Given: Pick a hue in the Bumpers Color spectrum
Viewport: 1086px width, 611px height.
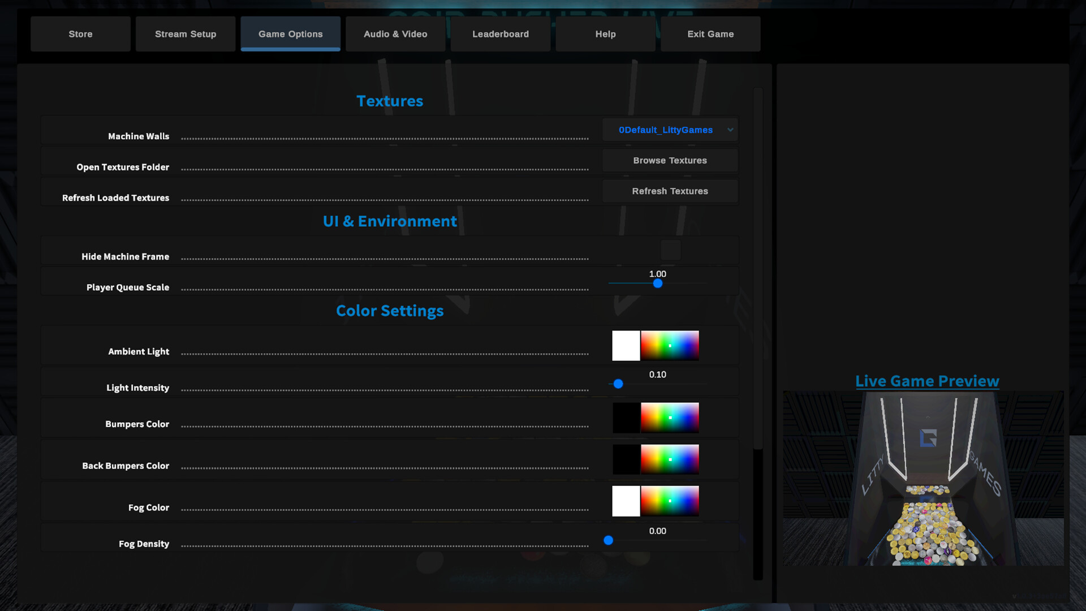Looking at the screenshot, I should pos(670,418).
